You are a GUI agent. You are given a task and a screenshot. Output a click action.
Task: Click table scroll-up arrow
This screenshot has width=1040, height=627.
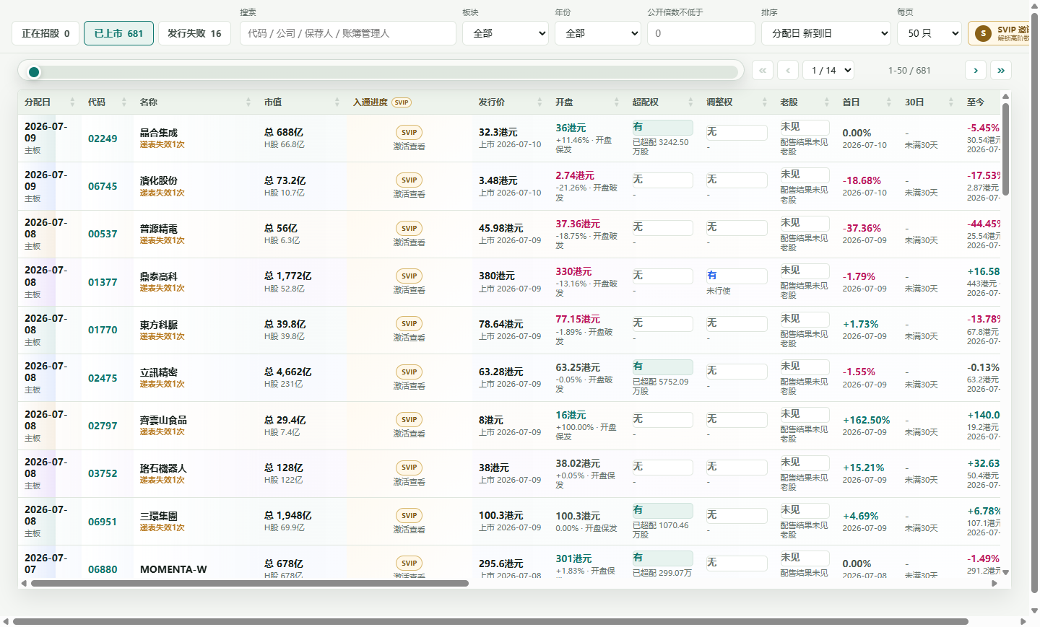1005,96
